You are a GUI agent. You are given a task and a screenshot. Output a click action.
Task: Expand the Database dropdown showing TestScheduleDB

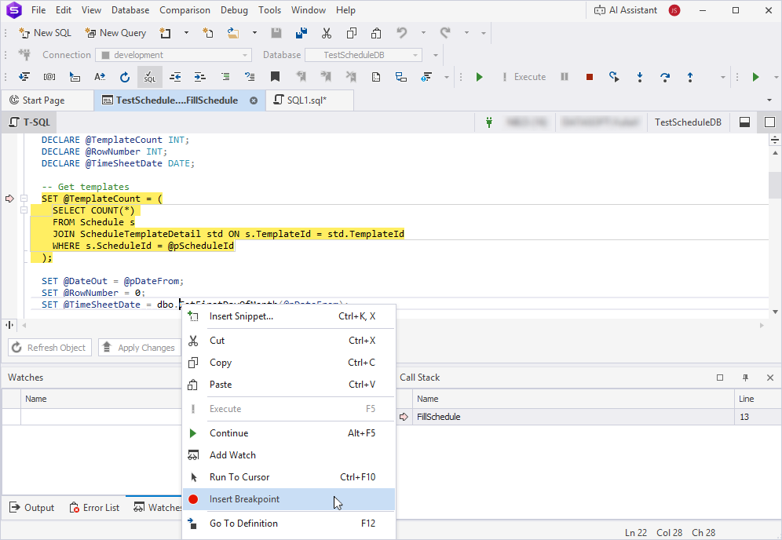coord(363,55)
